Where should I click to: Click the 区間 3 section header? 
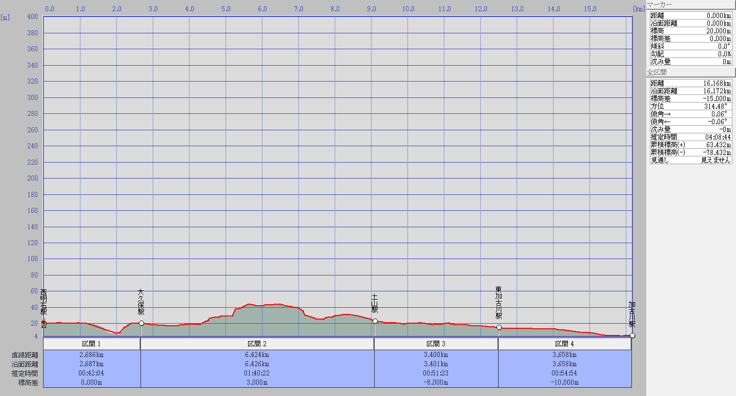point(436,344)
